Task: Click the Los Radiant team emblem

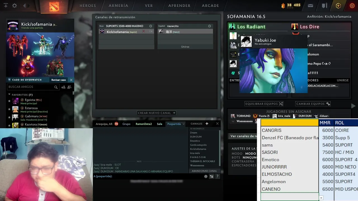Action: pyautogui.click(x=232, y=27)
